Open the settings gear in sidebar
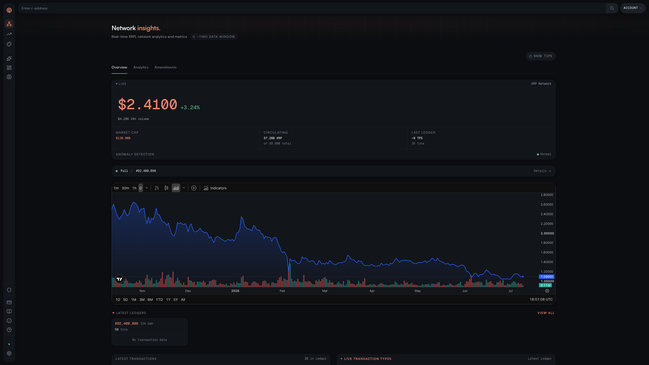649x365 pixels. (x=9, y=354)
